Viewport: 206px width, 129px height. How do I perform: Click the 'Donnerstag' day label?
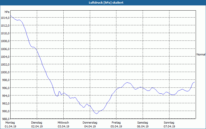[90, 123]
